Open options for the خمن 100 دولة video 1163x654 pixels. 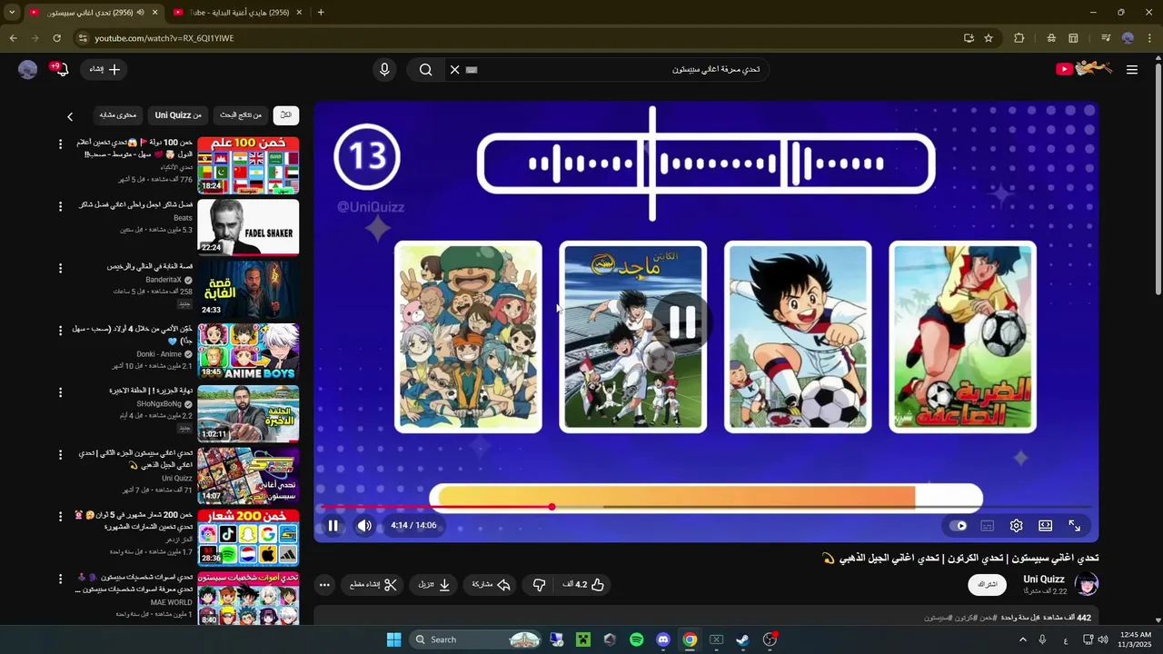(x=61, y=144)
